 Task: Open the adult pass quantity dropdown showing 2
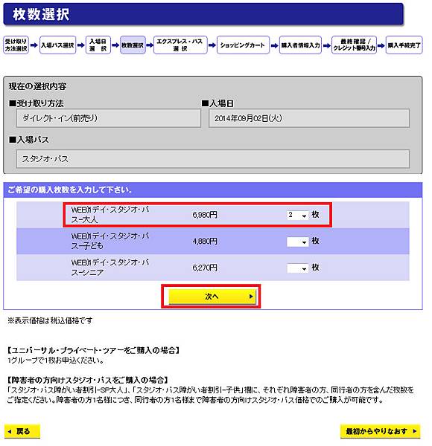[297, 215]
